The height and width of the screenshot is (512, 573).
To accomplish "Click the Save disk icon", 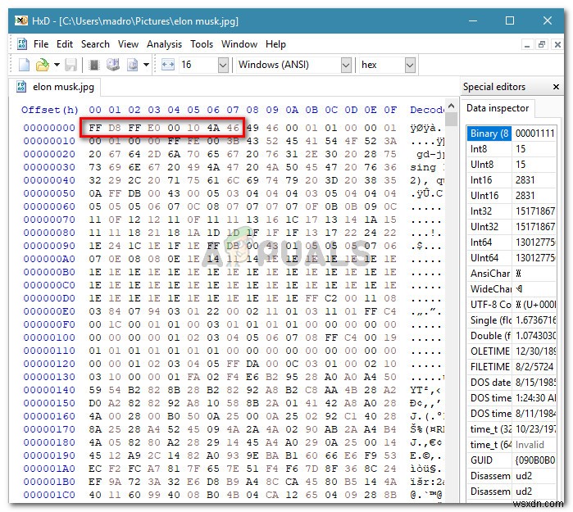I will coord(70,65).
